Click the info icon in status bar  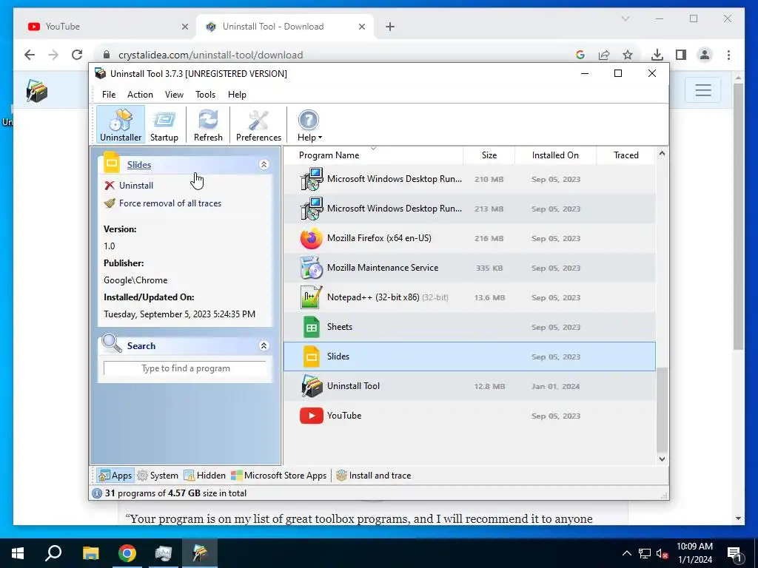click(97, 493)
